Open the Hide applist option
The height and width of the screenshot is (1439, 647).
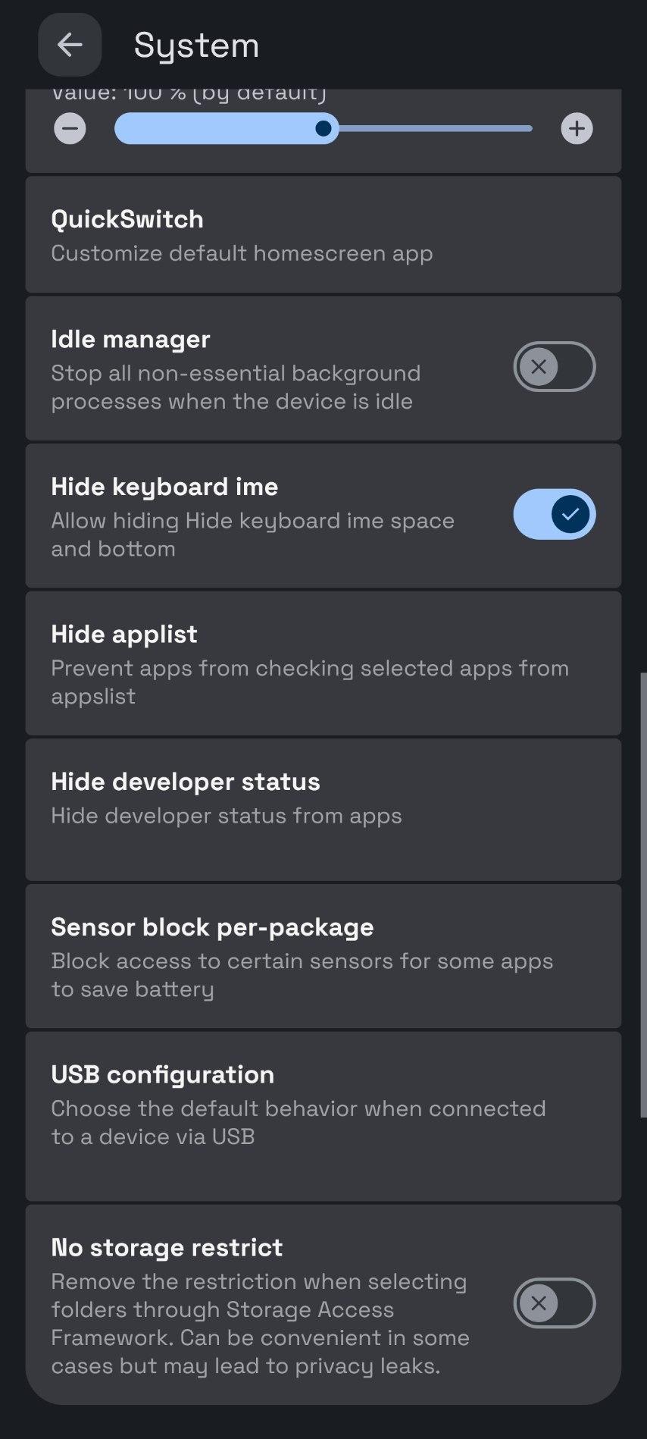323,663
